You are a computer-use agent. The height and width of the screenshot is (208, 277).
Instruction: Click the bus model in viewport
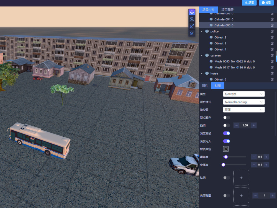tap(40, 141)
